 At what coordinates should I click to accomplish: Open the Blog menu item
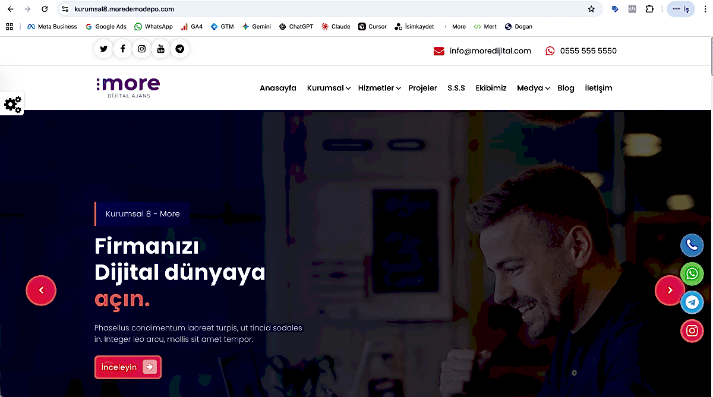click(x=566, y=88)
